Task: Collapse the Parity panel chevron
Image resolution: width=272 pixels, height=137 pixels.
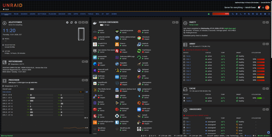Action: pyautogui.click(x=267, y=23)
